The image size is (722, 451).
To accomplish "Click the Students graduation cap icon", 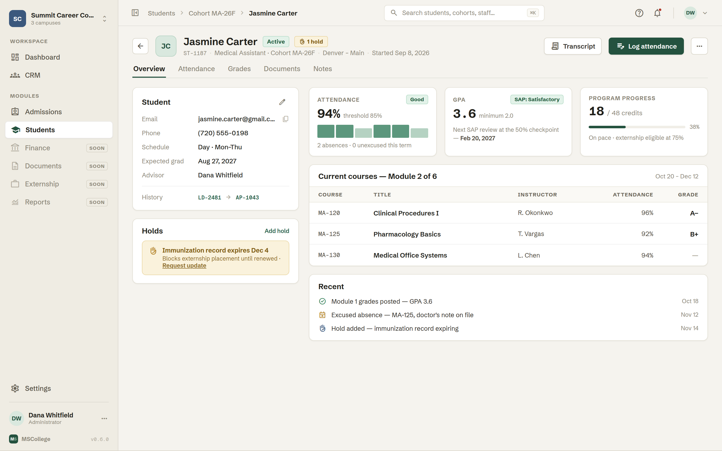I will point(16,130).
